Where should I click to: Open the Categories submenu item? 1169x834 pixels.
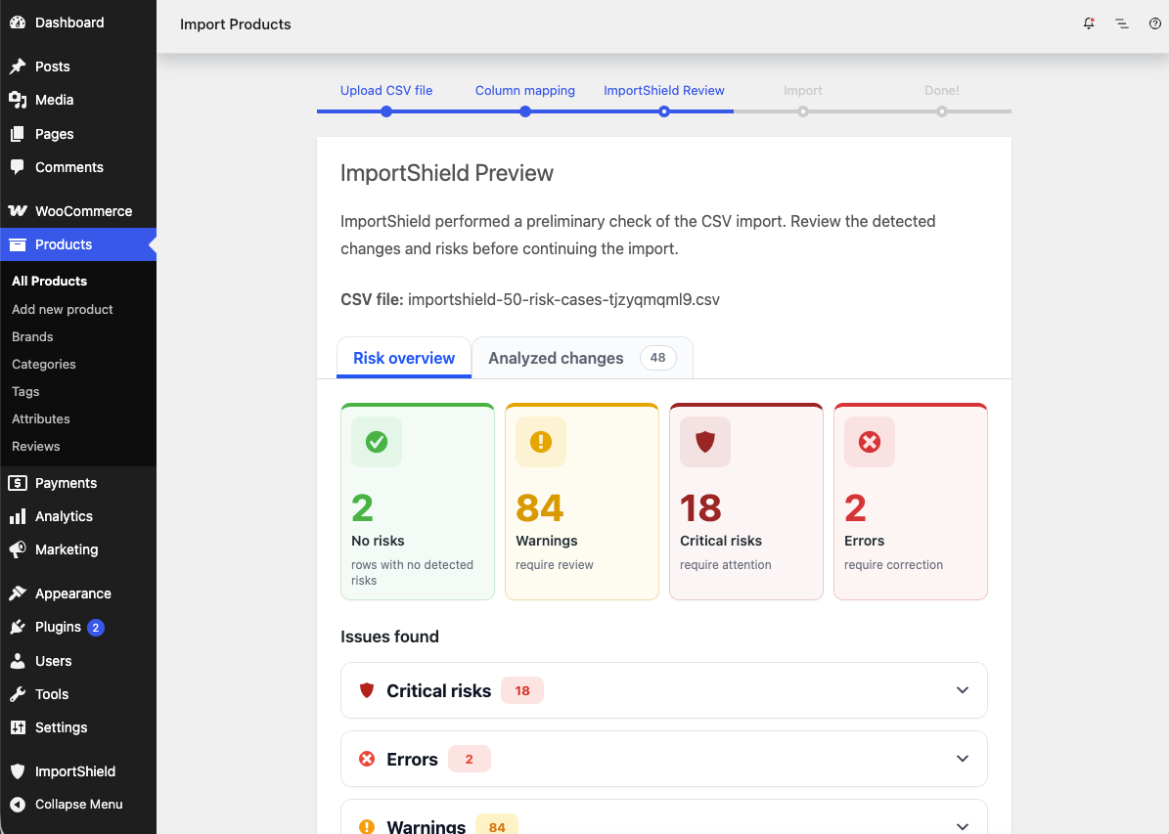[43, 365]
